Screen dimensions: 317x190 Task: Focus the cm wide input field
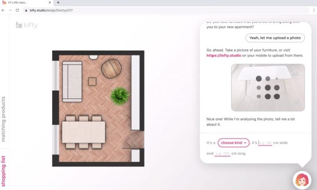[x=265, y=143]
